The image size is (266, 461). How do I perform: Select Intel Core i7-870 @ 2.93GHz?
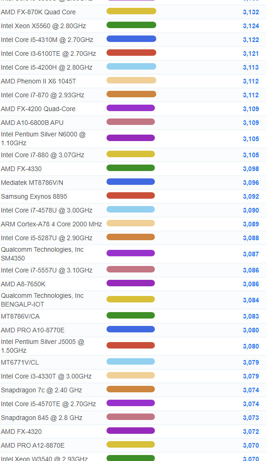point(42,95)
